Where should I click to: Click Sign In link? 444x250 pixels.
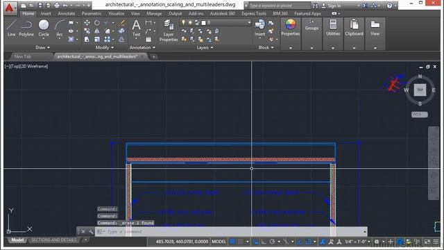pyautogui.click(x=334, y=6)
